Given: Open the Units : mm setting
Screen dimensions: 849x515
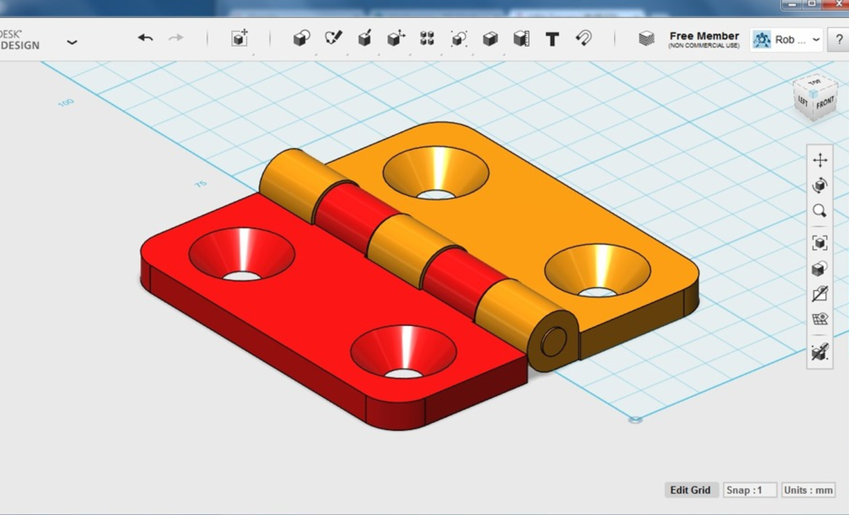Looking at the screenshot, I should [808, 490].
